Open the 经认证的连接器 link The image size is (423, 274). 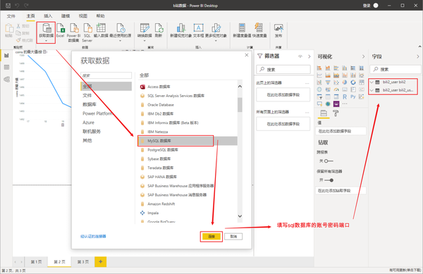pyautogui.click(x=93, y=236)
